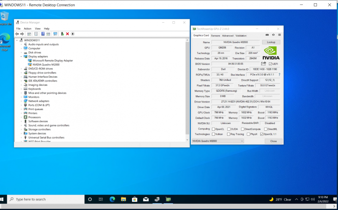Click the Scan for hardware changes monitor icon
The width and height of the screenshot is (338, 210).
pos(55,34)
